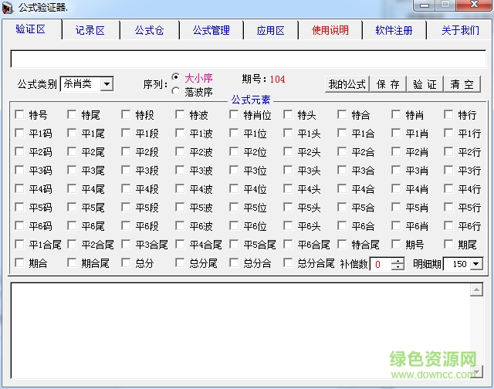Viewport: 494px width, 389px height.
Task: Check the 总分合尾 checkbox
Action: [x=288, y=262]
